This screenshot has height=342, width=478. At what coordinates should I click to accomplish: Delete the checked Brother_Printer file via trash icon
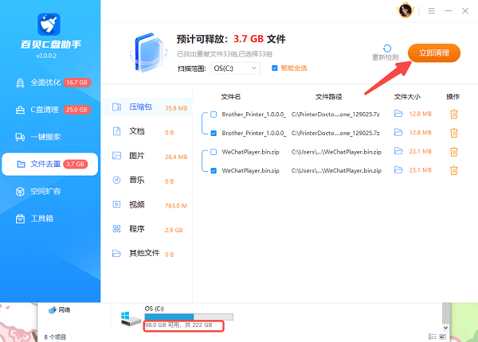point(454,133)
